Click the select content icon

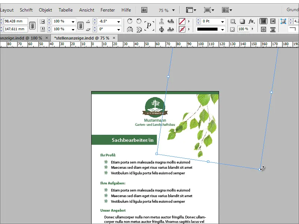click(161, 29)
